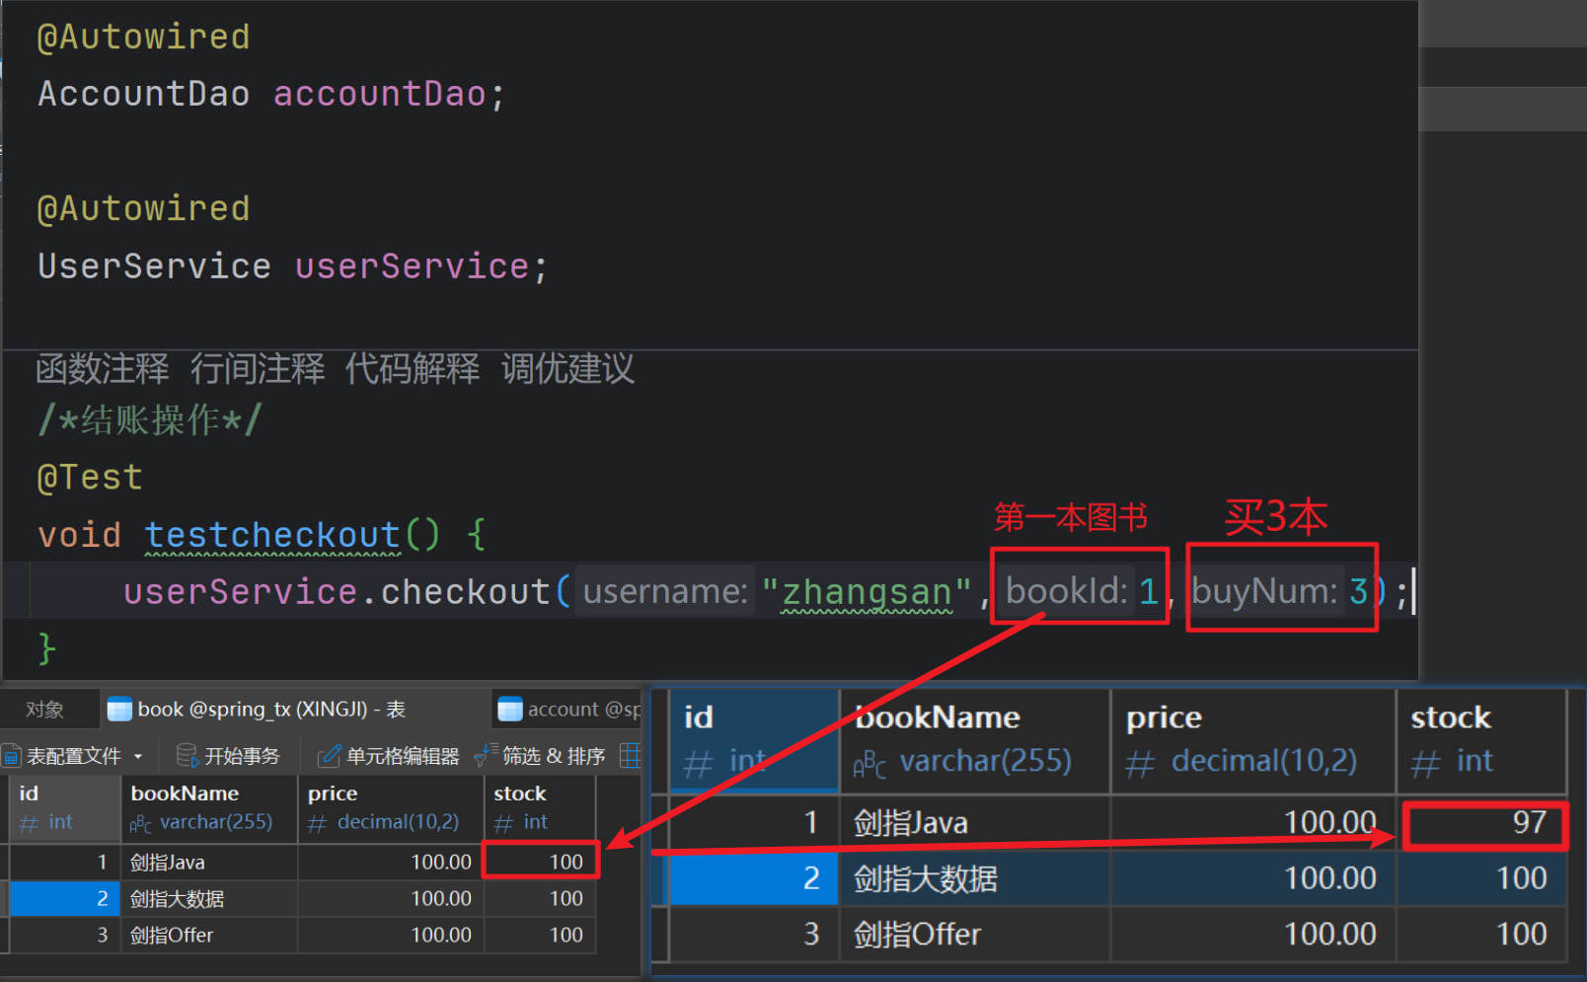This screenshot has width=1587, height=982.
Task: Click the 调优建议 code lens link
Action: pos(567,369)
